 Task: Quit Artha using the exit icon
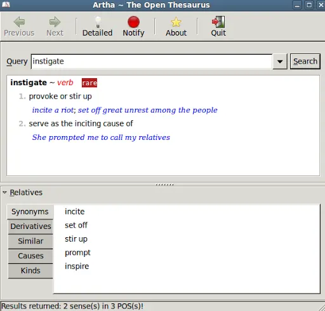tap(218, 27)
